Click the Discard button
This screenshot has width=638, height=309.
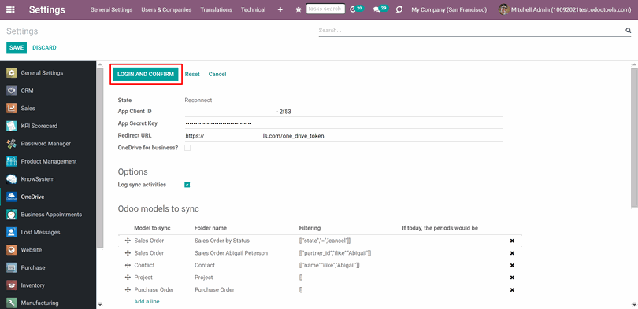coord(44,47)
